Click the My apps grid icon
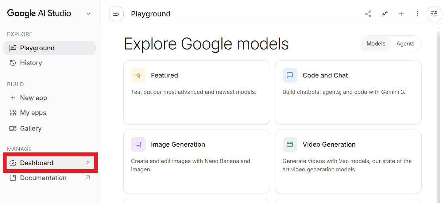 coord(13,113)
